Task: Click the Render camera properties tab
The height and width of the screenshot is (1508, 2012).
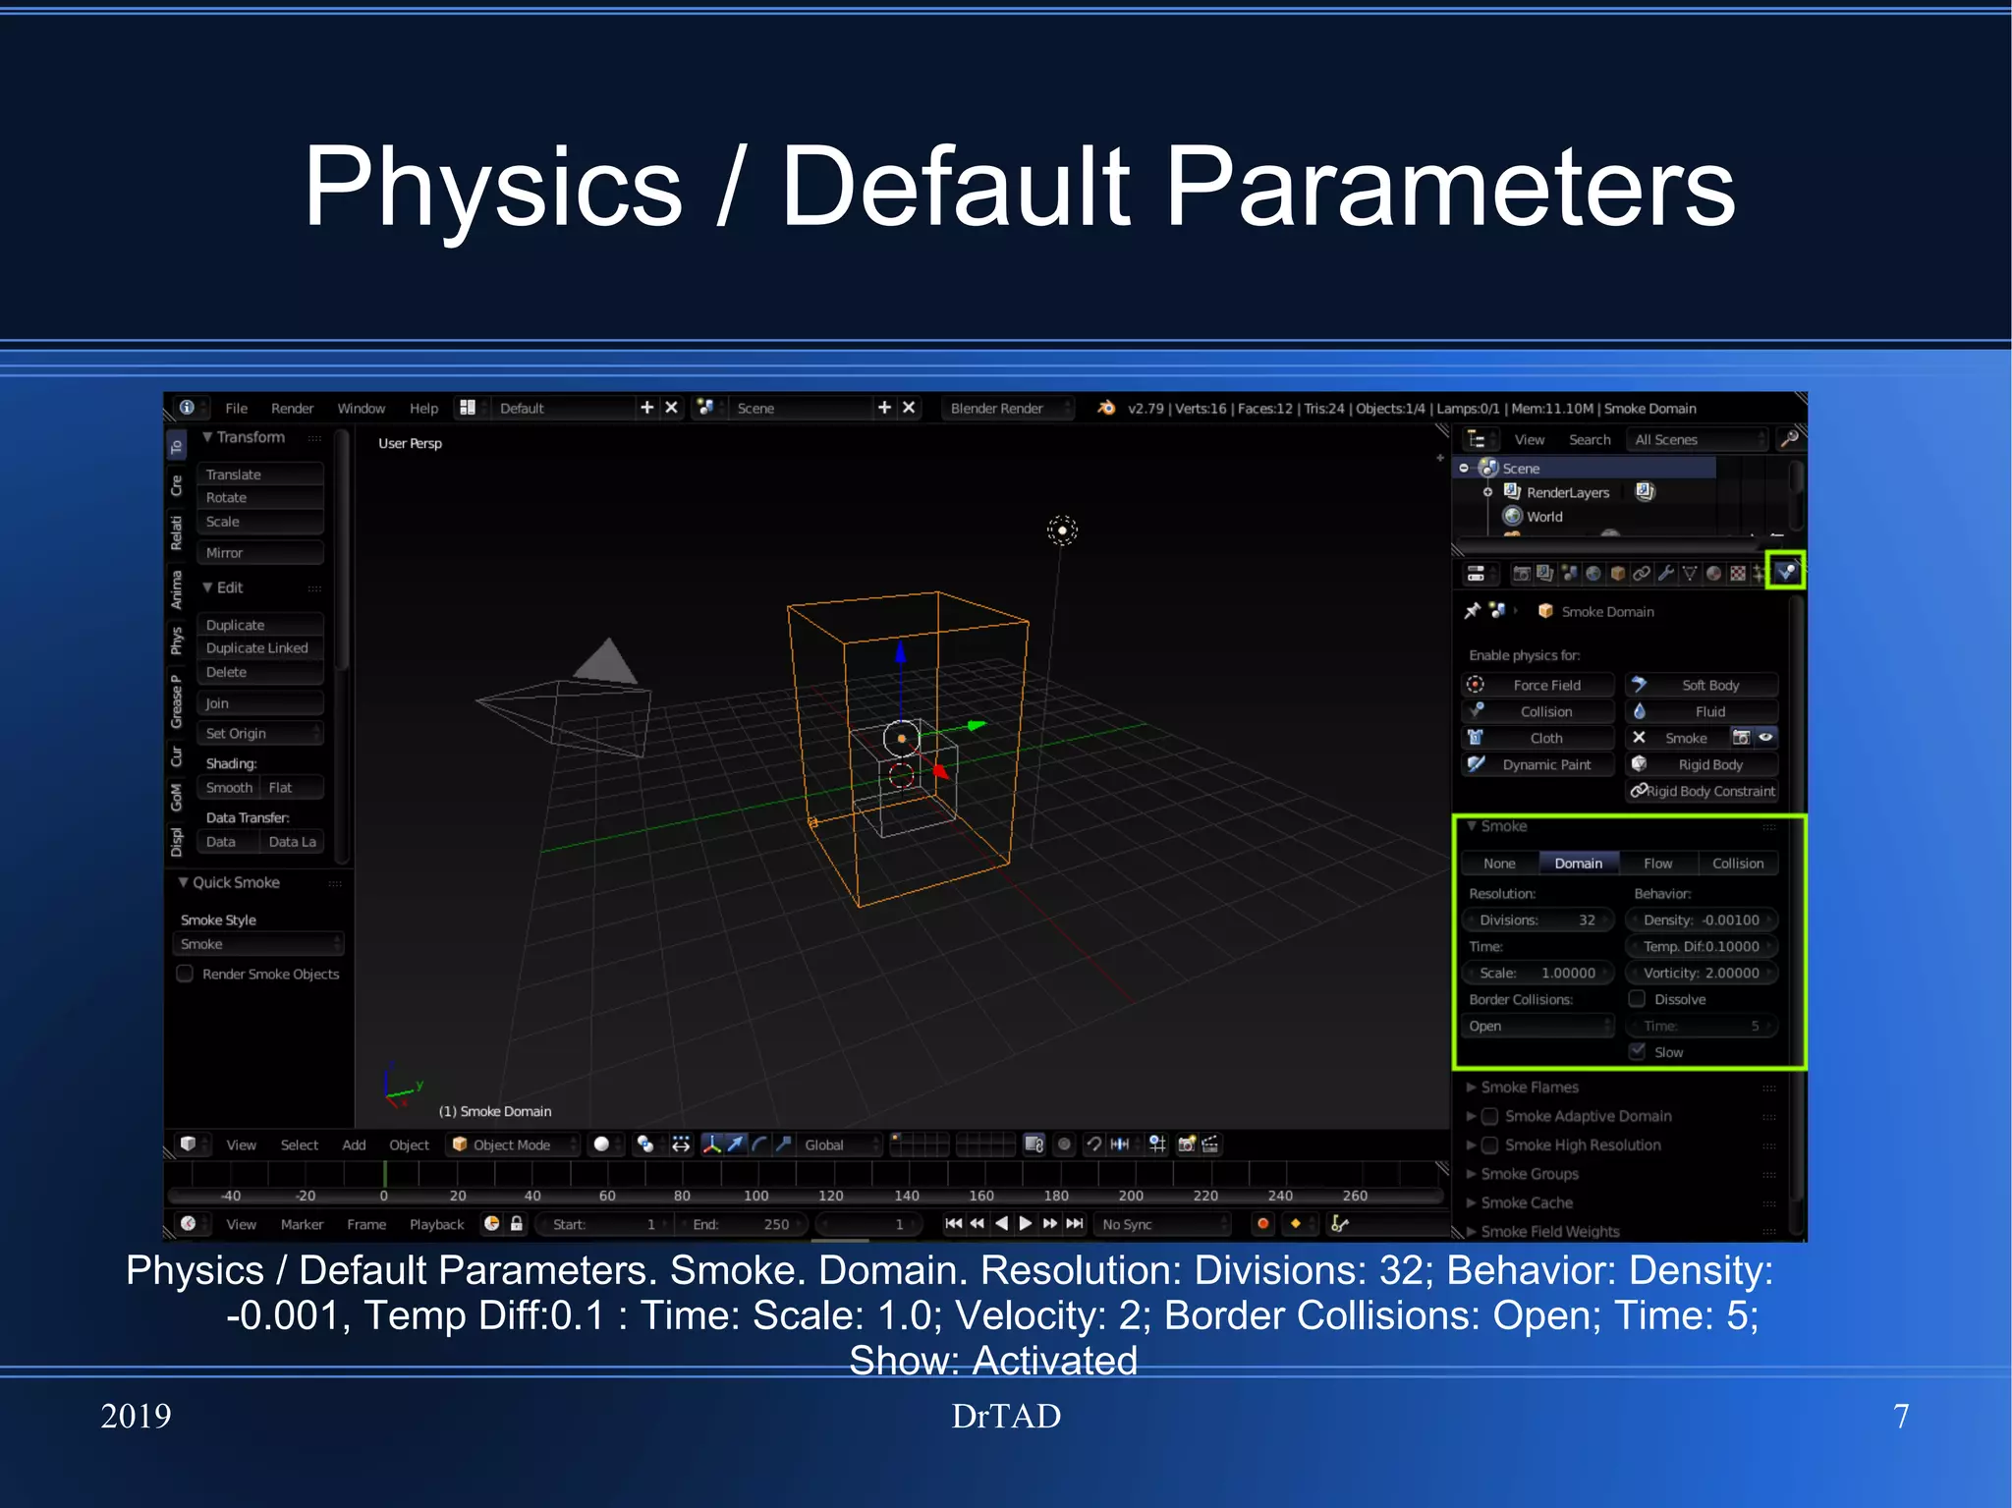Action: 1521,574
